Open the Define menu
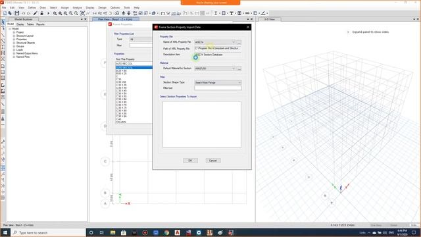This screenshot has width=421, height=237. tap(32, 7)
